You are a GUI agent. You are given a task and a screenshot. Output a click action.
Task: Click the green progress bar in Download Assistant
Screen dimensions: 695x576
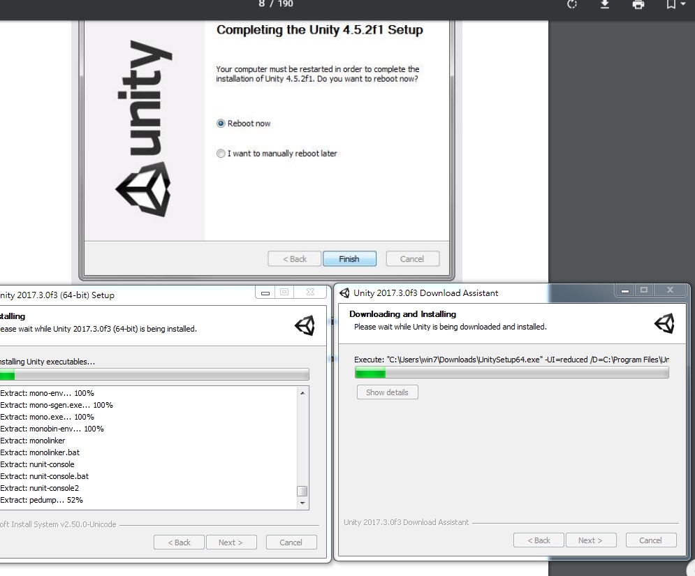pos(370,374)
